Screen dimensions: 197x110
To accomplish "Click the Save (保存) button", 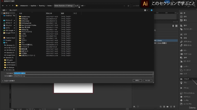I will tap(137, 80).
